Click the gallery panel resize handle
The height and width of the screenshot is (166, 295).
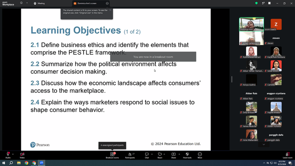(231, 79)
